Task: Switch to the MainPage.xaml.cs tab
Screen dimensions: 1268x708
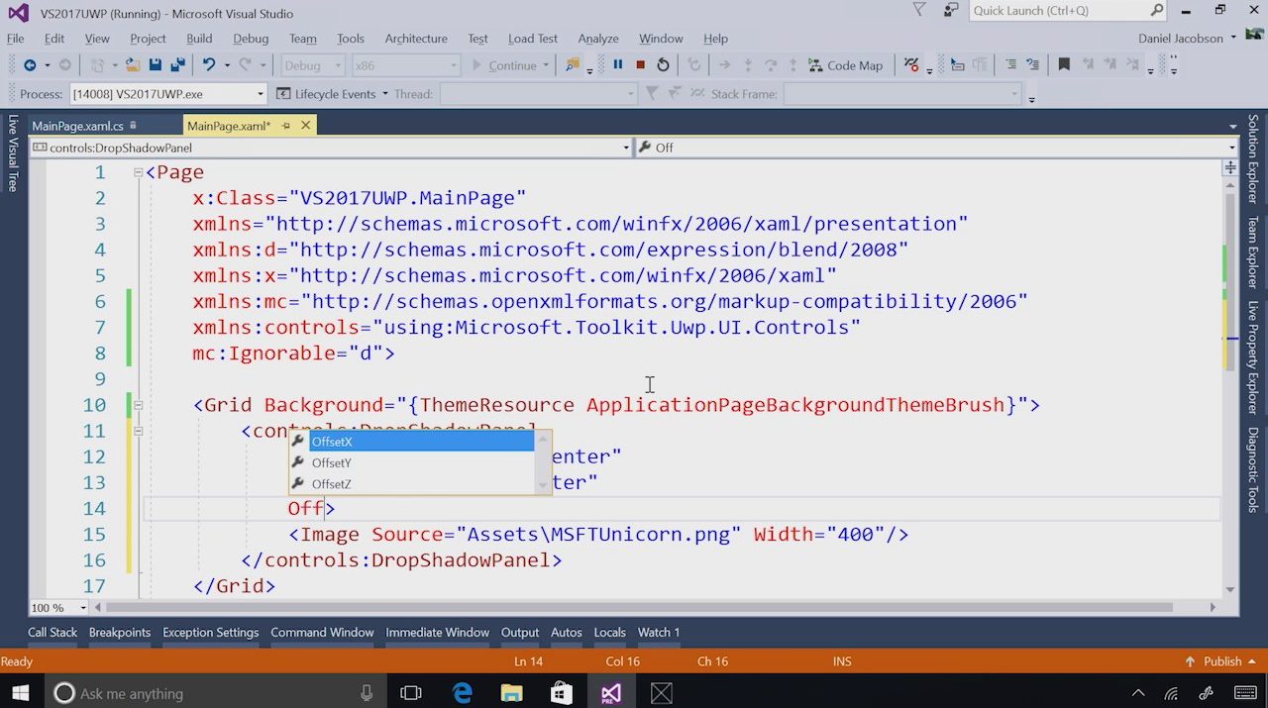Action: (x=77, y=126)
